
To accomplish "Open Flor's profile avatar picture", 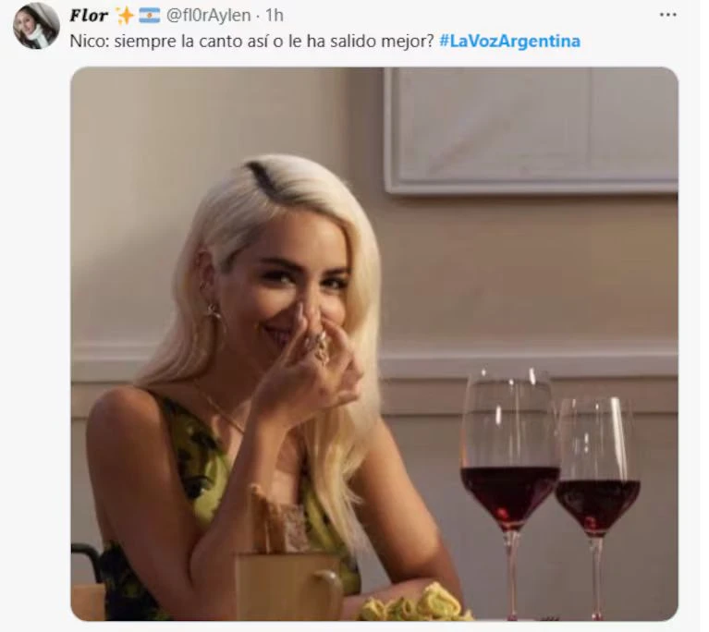I will pos(36,26).
